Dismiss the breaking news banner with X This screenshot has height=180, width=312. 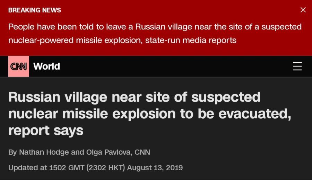click(x=303, y=10)
